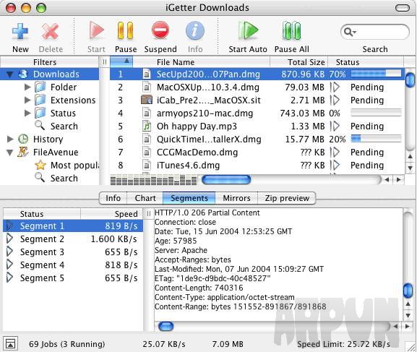
Task: Click the Oh happy Day.mp3 music icon
Action: pos(147,126)
